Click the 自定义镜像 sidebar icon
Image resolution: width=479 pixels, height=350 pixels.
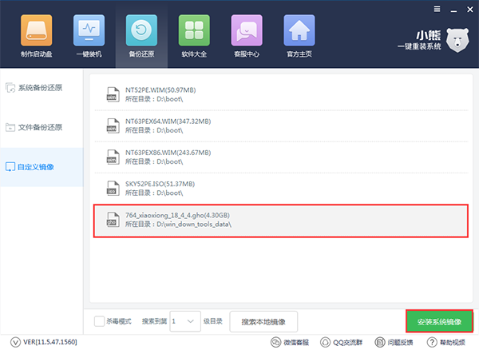coord(10,167)
